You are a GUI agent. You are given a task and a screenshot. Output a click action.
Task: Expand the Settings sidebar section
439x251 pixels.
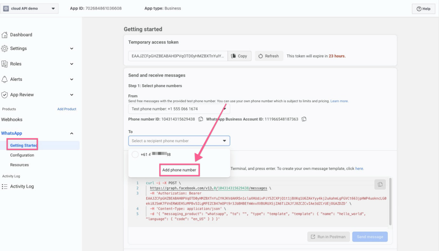(x=72, y=49)
